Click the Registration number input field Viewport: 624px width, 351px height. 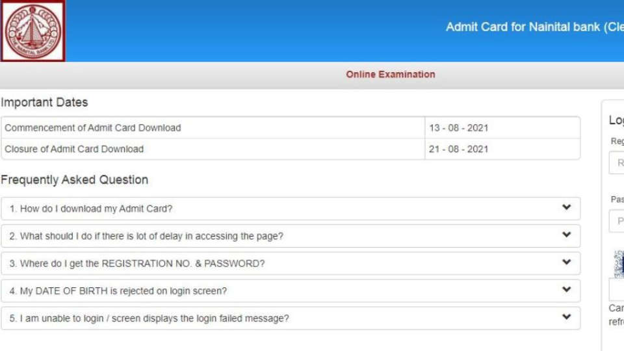[616, 162]
